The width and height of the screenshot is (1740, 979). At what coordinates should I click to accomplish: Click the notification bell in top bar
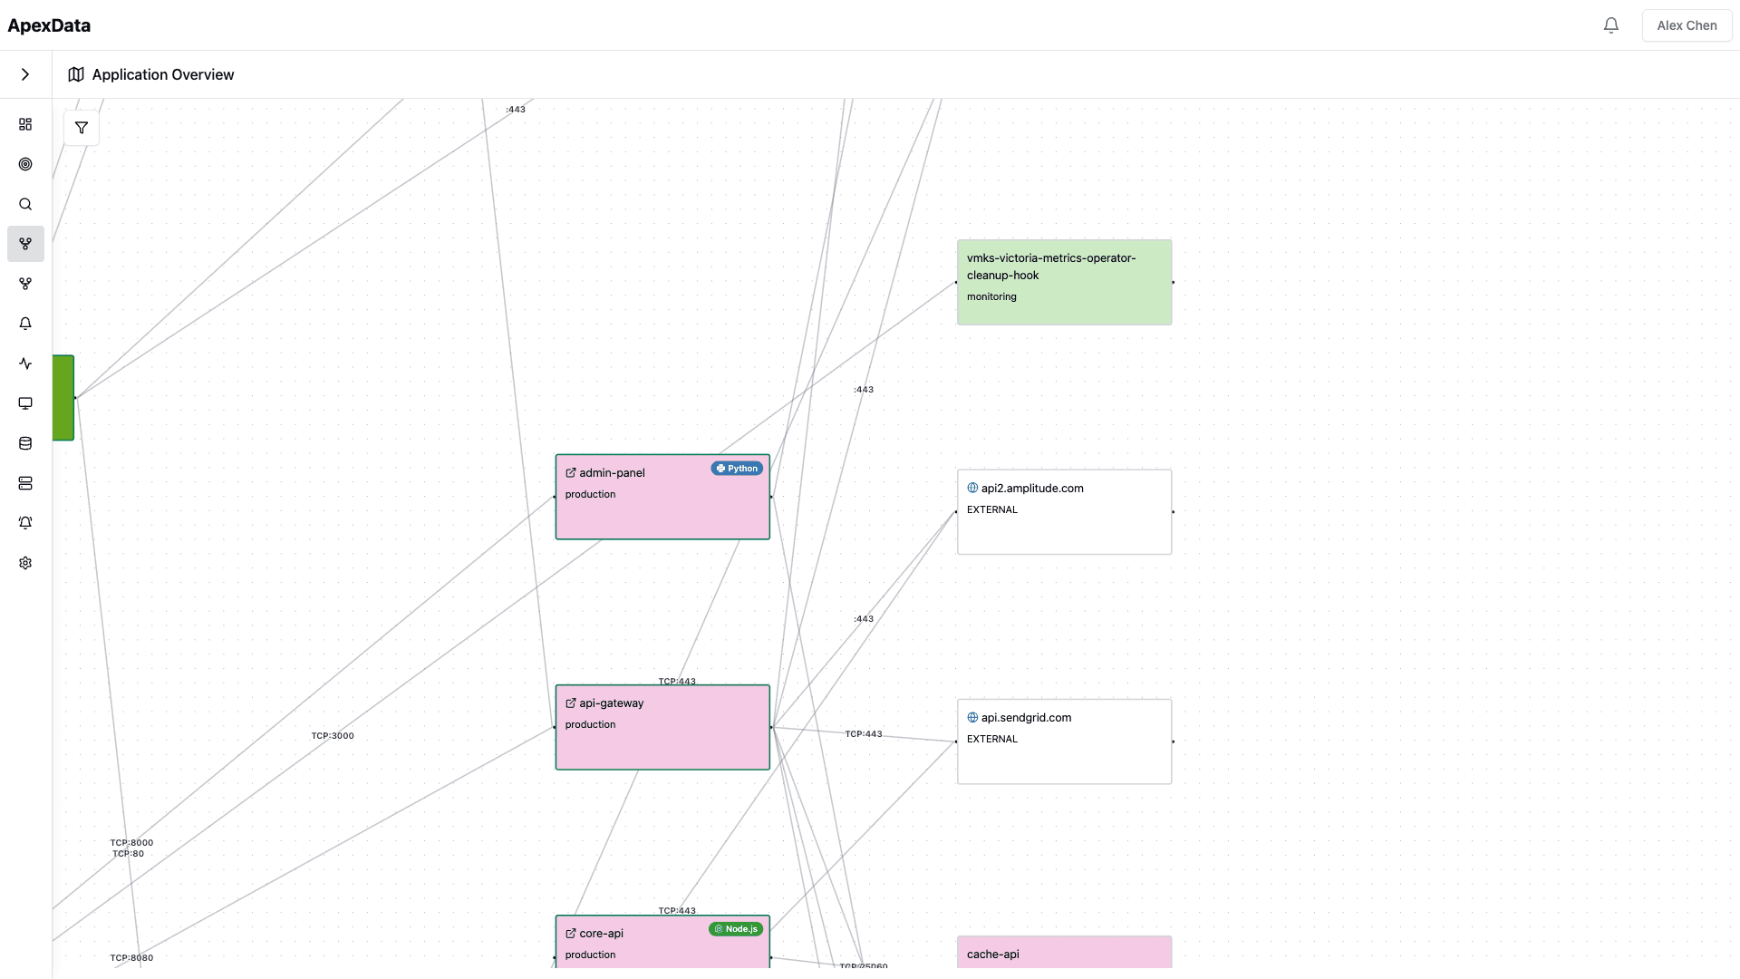point(1610,25)
